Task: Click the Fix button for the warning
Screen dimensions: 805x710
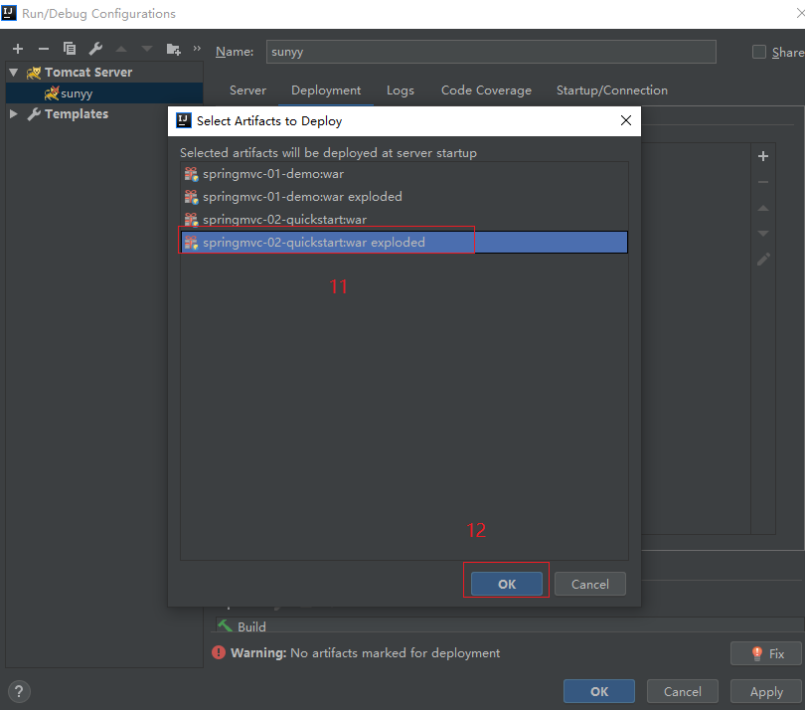Action: (x=766, y=653)
